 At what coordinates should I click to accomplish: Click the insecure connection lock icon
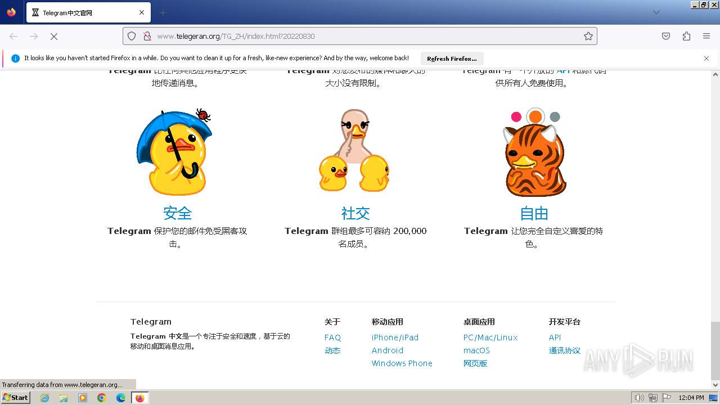point(147,36)
